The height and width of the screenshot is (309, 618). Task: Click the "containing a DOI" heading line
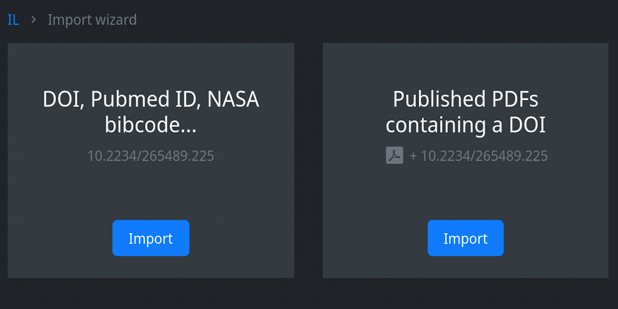[466, 125]
